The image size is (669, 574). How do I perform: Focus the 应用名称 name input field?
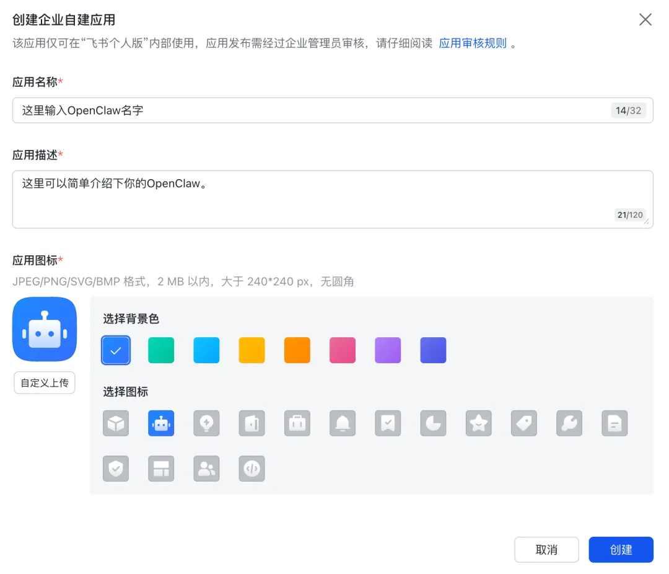pyautogui.click(x=333, y=110)
